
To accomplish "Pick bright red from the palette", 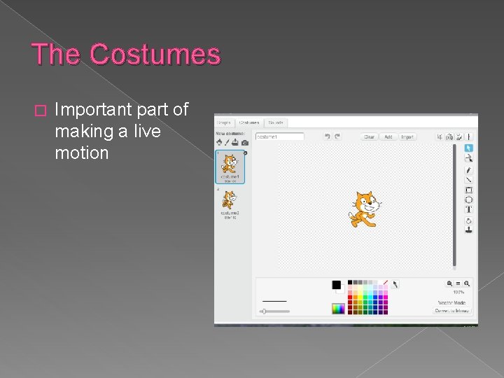I will coord(350,297).
